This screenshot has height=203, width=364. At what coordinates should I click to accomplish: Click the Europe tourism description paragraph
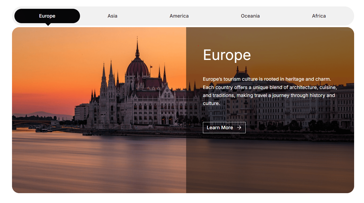click(269, 91)
